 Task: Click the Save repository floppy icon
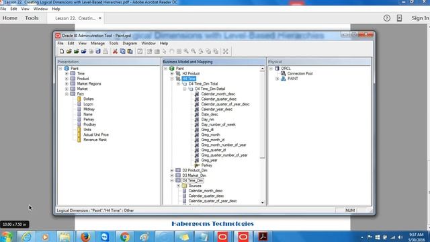(98, 51)
